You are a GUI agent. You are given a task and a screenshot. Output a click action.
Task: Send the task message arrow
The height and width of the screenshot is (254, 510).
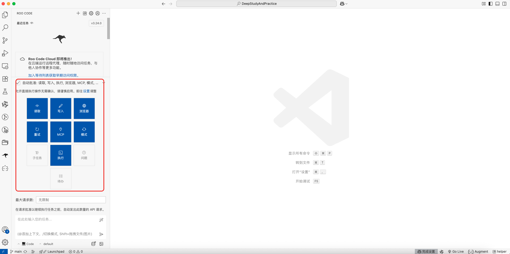(101, 234)
